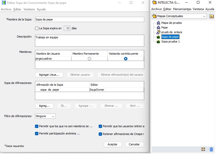The width and height of the screenshot is (216, 157).
Task: Uncheck 'Permitir participación anónima'
Action: point(37,134)
